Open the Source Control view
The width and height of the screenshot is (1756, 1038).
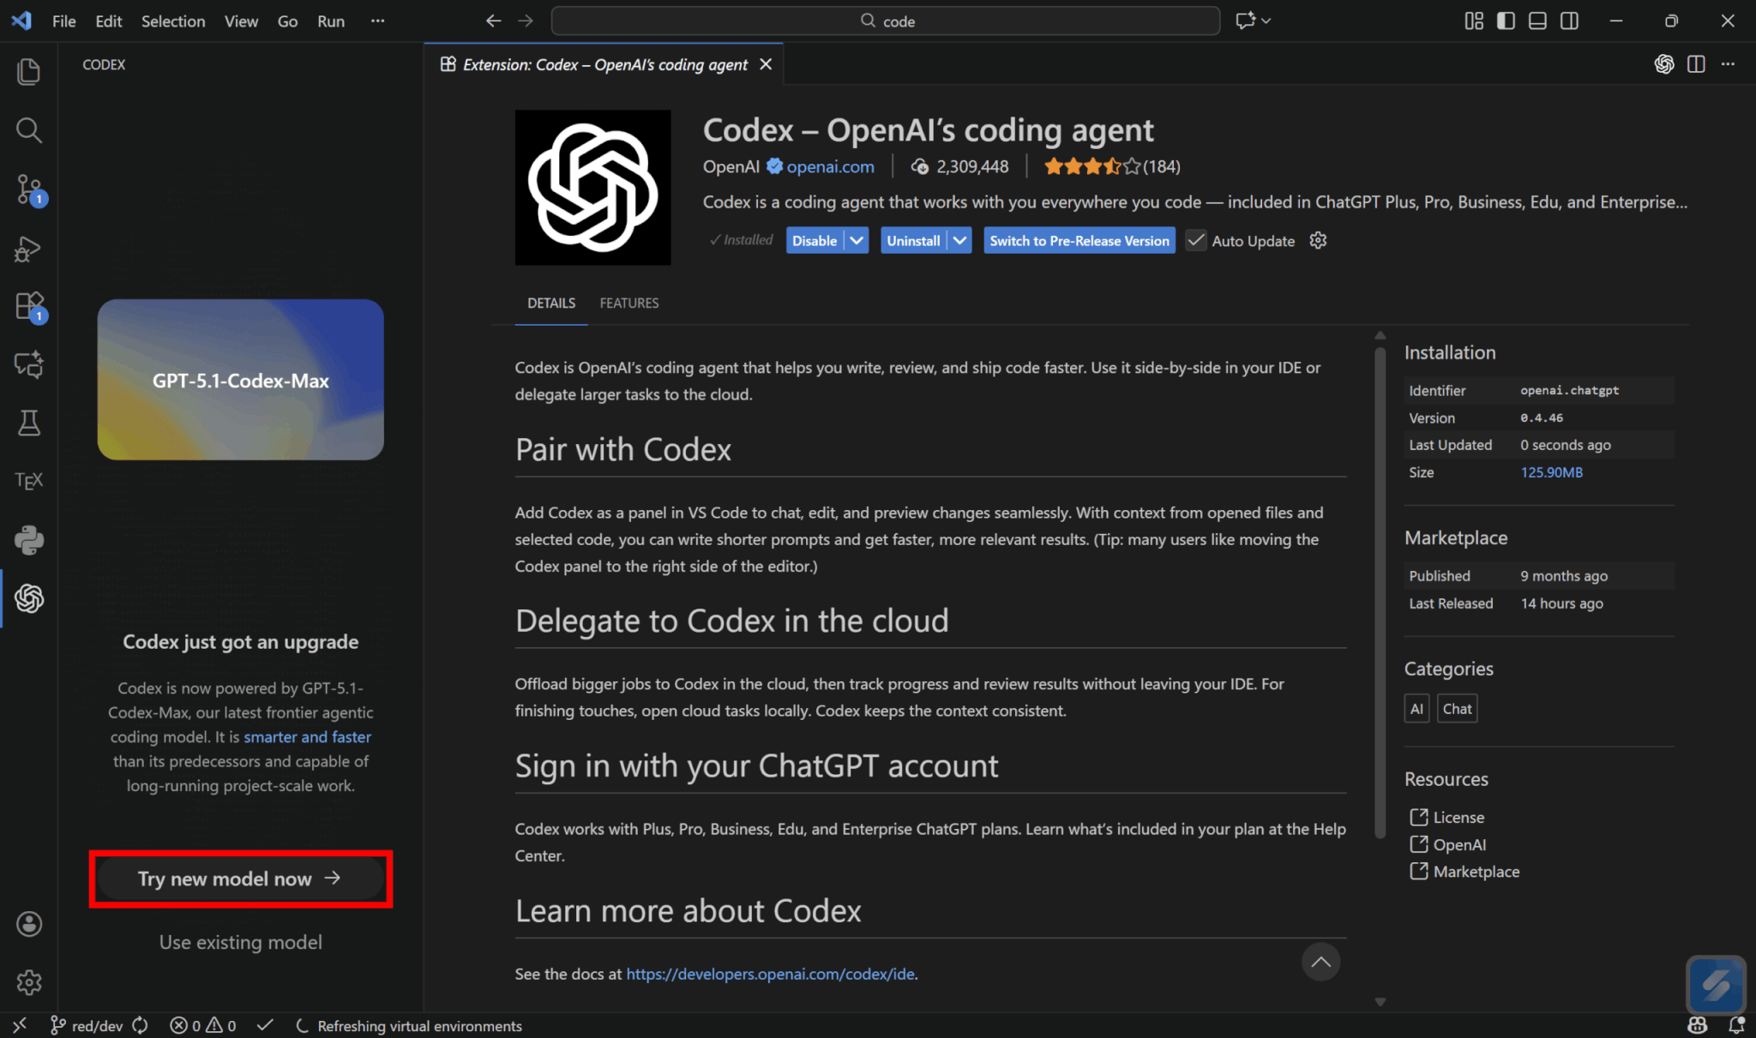(x=28, y=189)
